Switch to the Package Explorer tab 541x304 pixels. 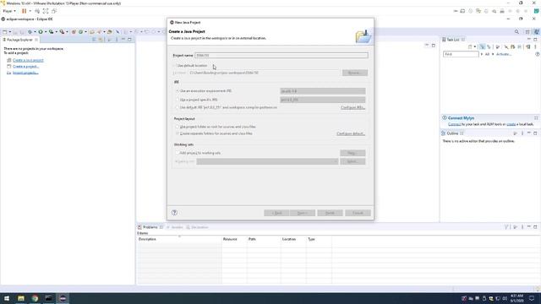pos(19,40)
